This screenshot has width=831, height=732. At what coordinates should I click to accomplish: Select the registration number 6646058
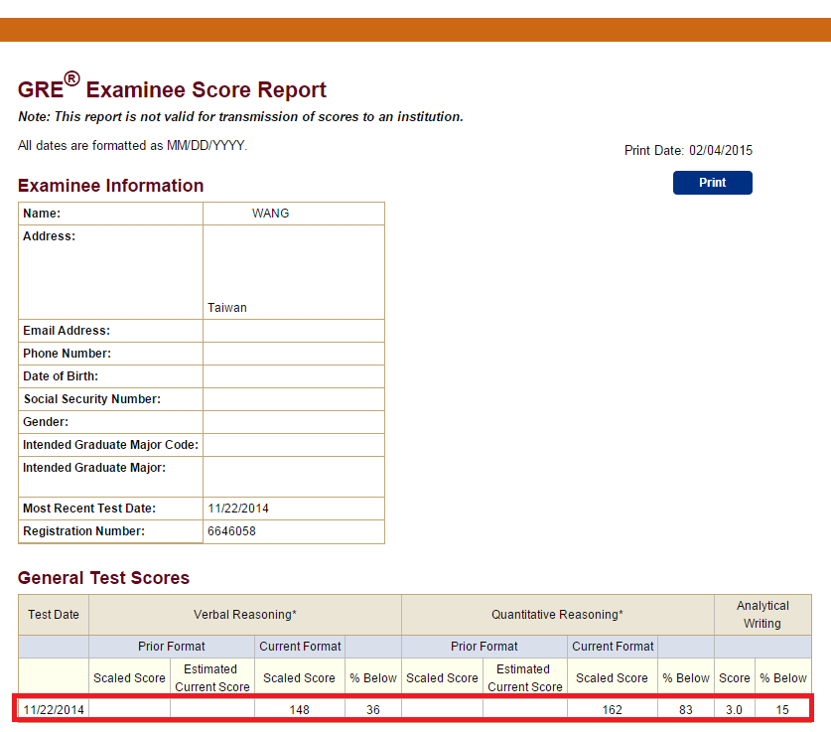tap(231, 530)
